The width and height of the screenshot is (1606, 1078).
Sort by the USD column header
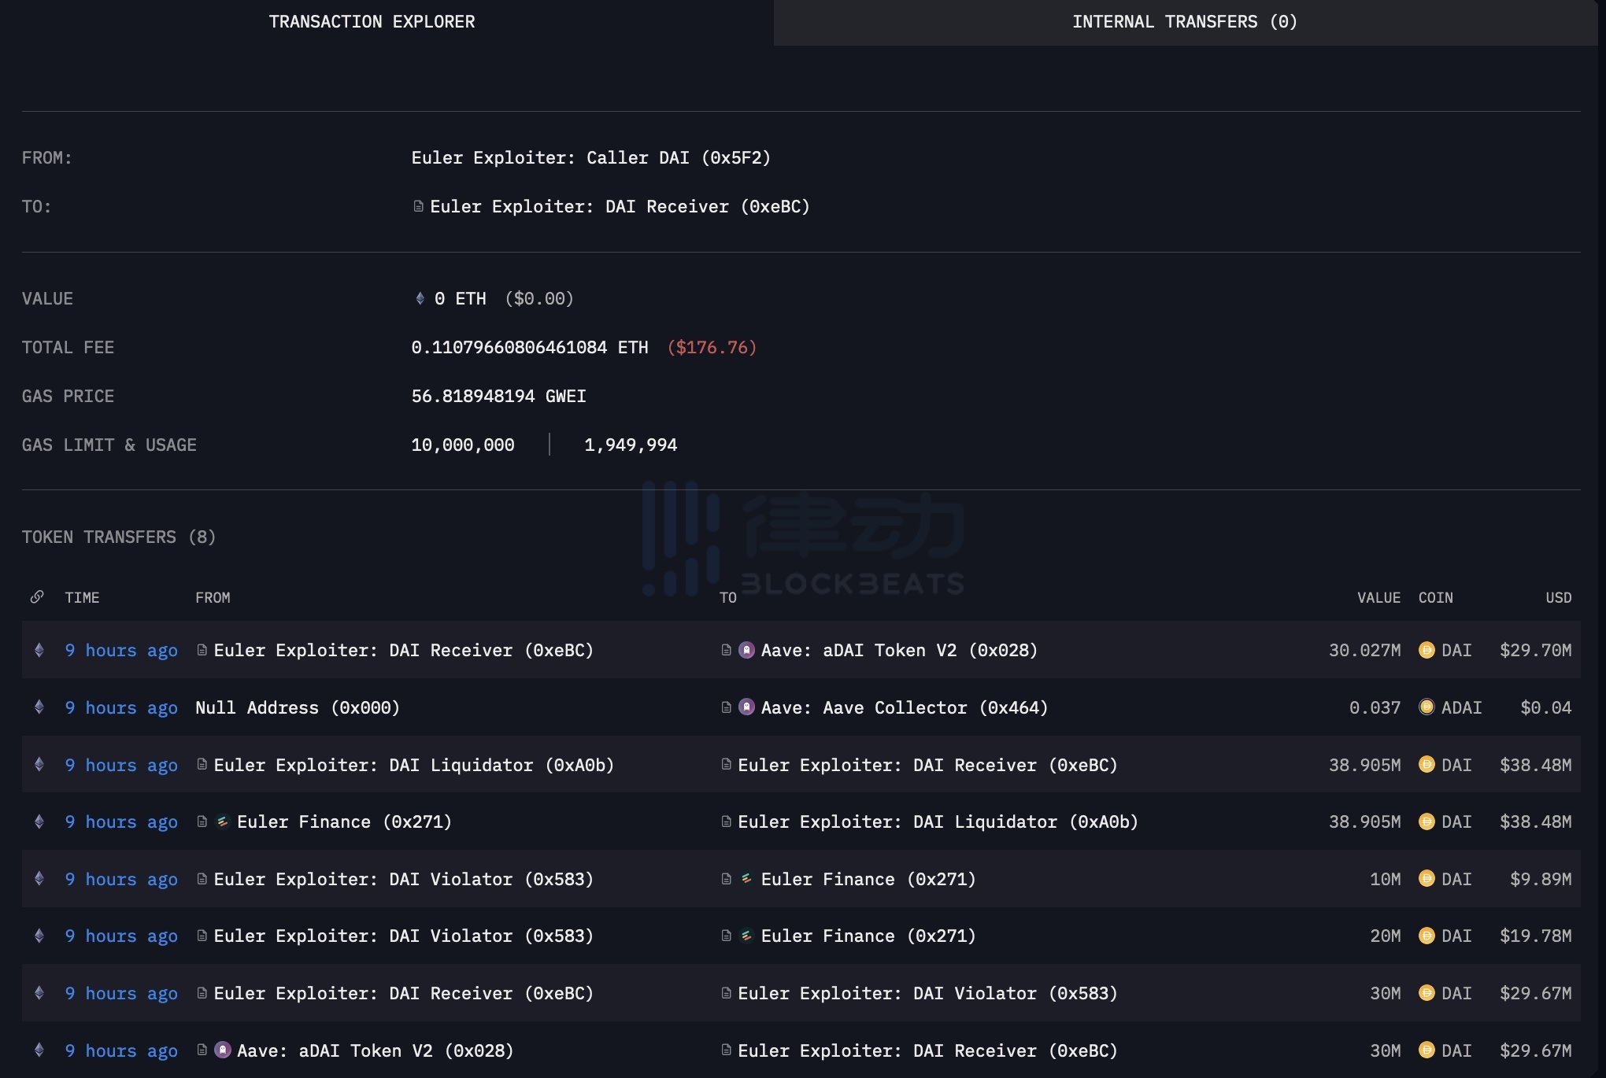coord(1558,597)
